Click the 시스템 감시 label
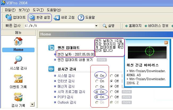Viewport: 173px width, 110px height. pos(66,76)
